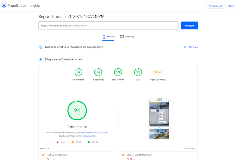Viewport: 238px width, 160px height.
Task: Switch to the Mobile tab
Action: pyautogui.click(x=108, y=37)
